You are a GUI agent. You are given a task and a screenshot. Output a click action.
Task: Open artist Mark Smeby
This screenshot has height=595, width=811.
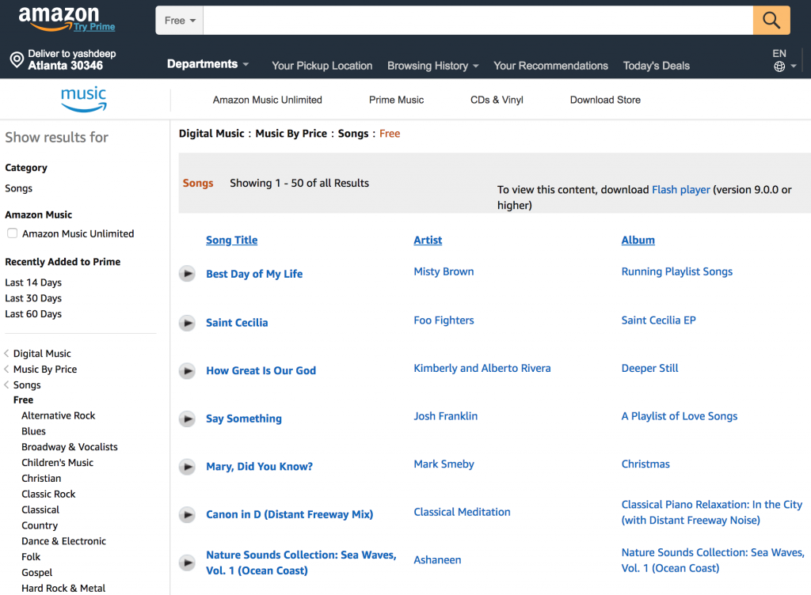pyautogui.click(x=444, y=464)
